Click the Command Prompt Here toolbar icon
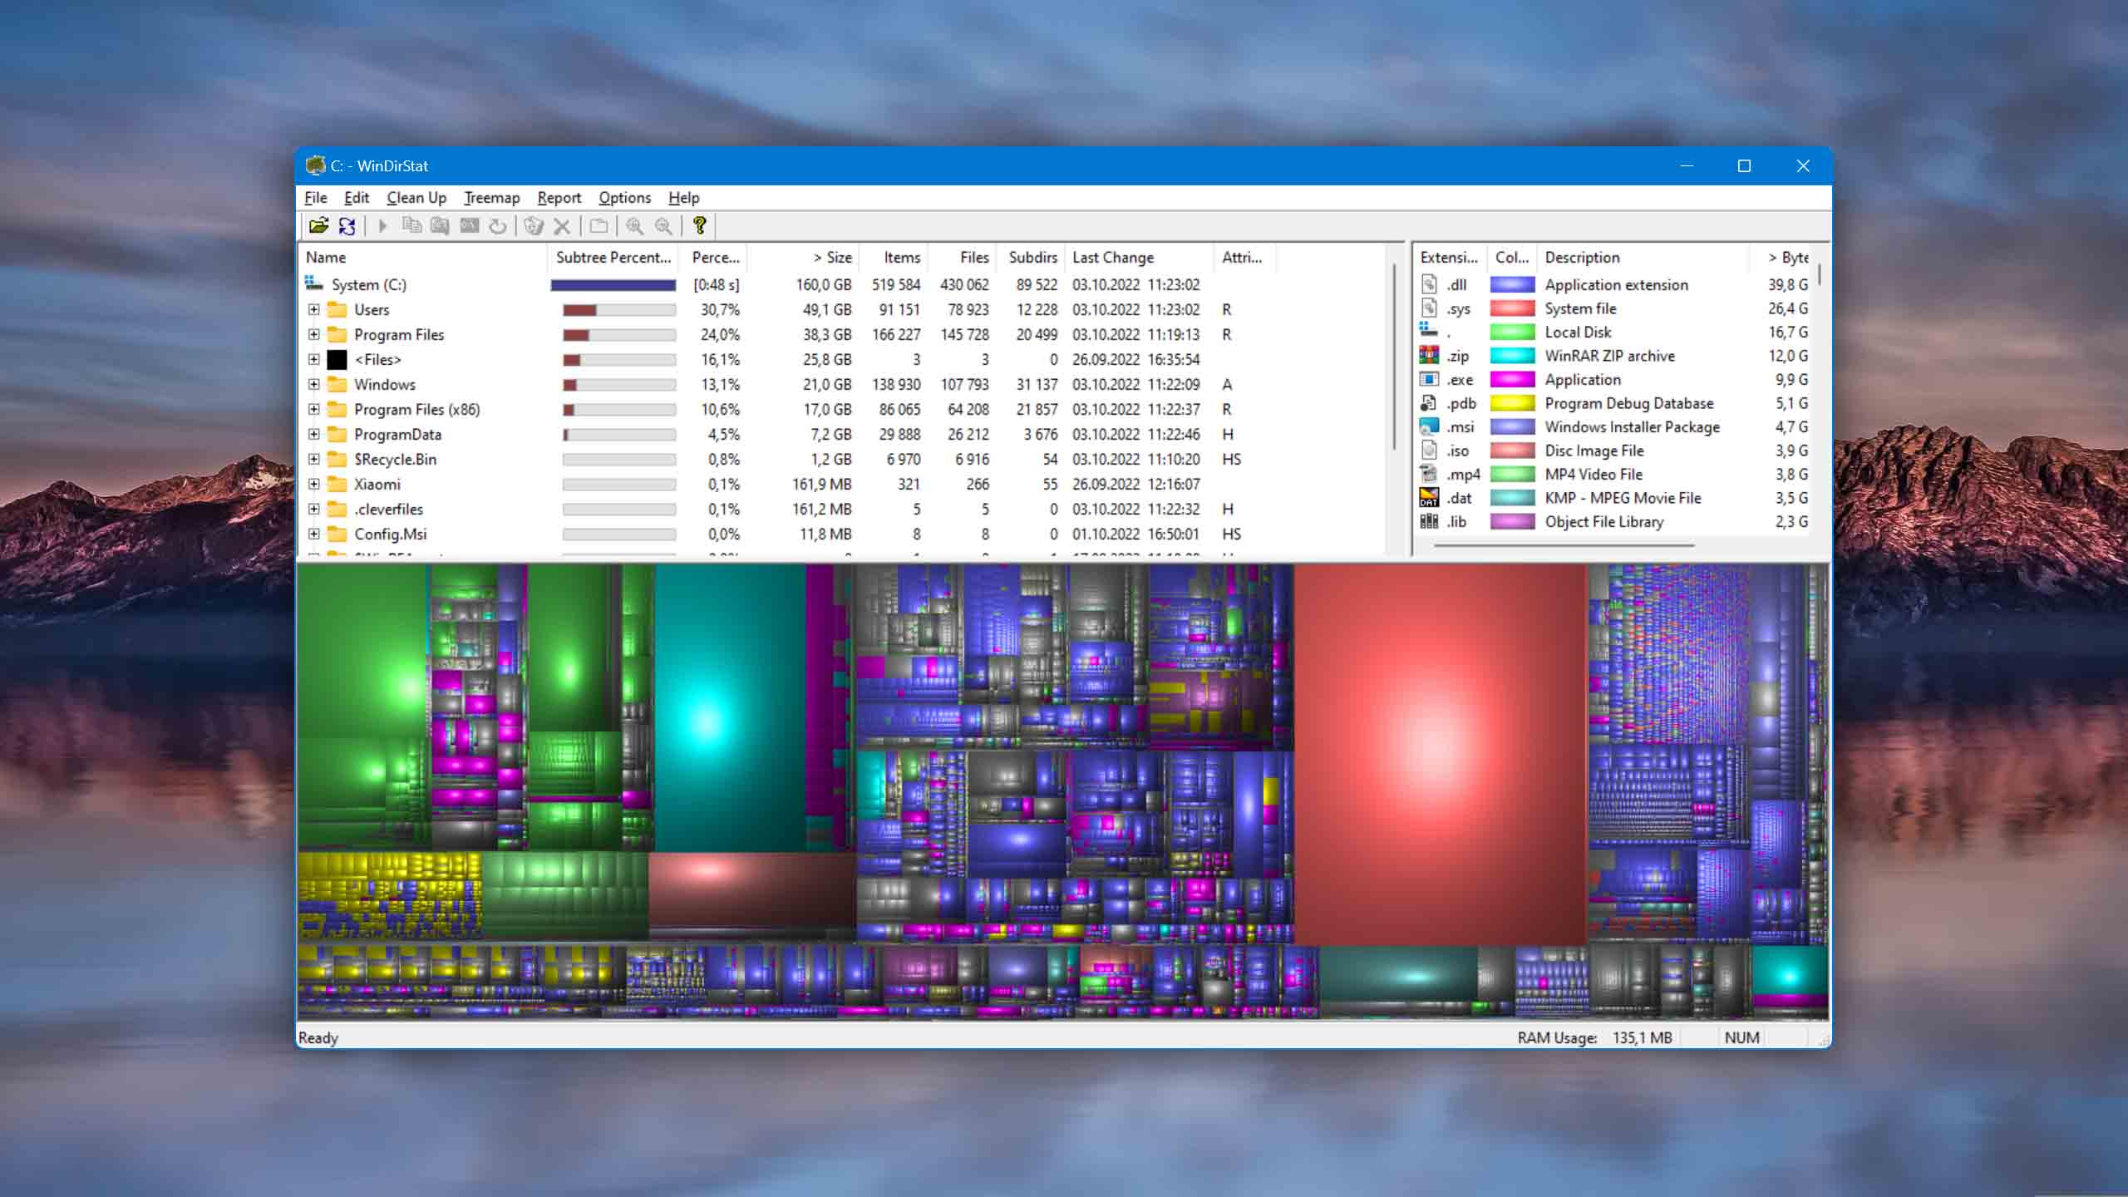 click(x=469, y=225)
